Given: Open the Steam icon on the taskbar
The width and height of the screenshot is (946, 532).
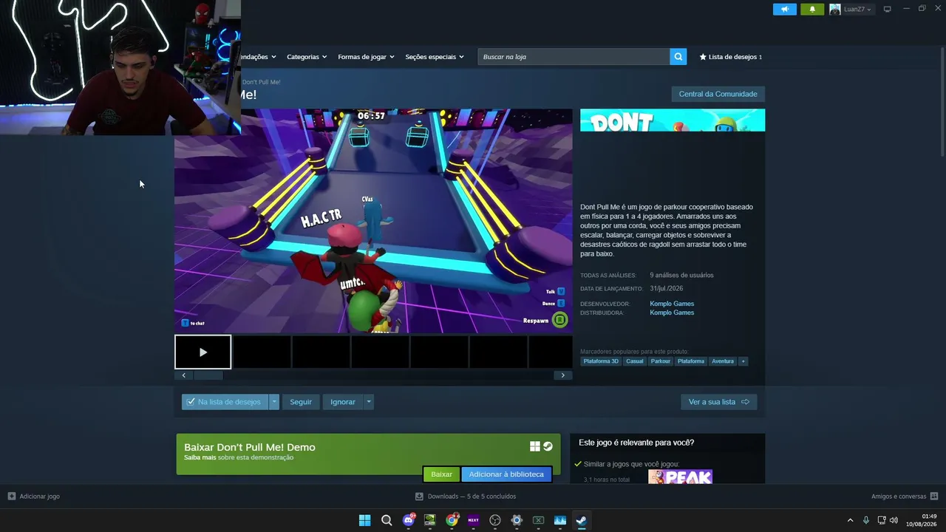Looking at the screenshot, I should point(582,520).
